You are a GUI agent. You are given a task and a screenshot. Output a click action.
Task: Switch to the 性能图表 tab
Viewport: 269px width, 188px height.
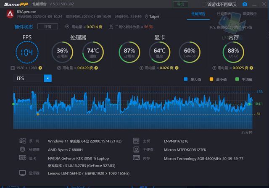pos(224,14)
